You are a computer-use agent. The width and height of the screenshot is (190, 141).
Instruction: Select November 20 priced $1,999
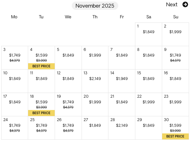95,104
